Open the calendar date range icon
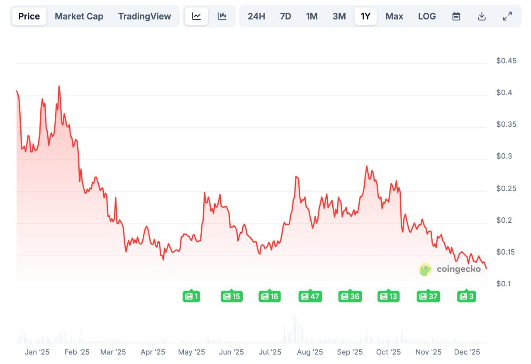531x364 pixels. coord(456,16)
